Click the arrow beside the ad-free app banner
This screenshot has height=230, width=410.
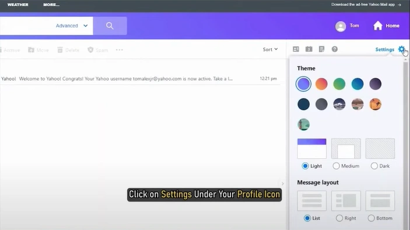point(400,5)
